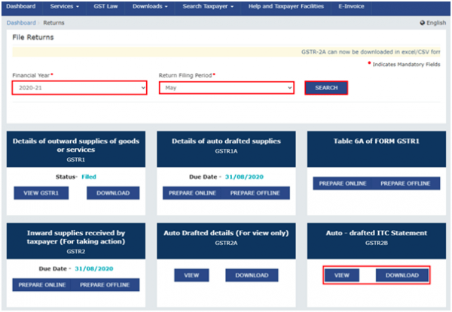Viewport: 452px width, 312px height.
Task: Click VIEW GSTR1 button
Action: tap(41, 193)
